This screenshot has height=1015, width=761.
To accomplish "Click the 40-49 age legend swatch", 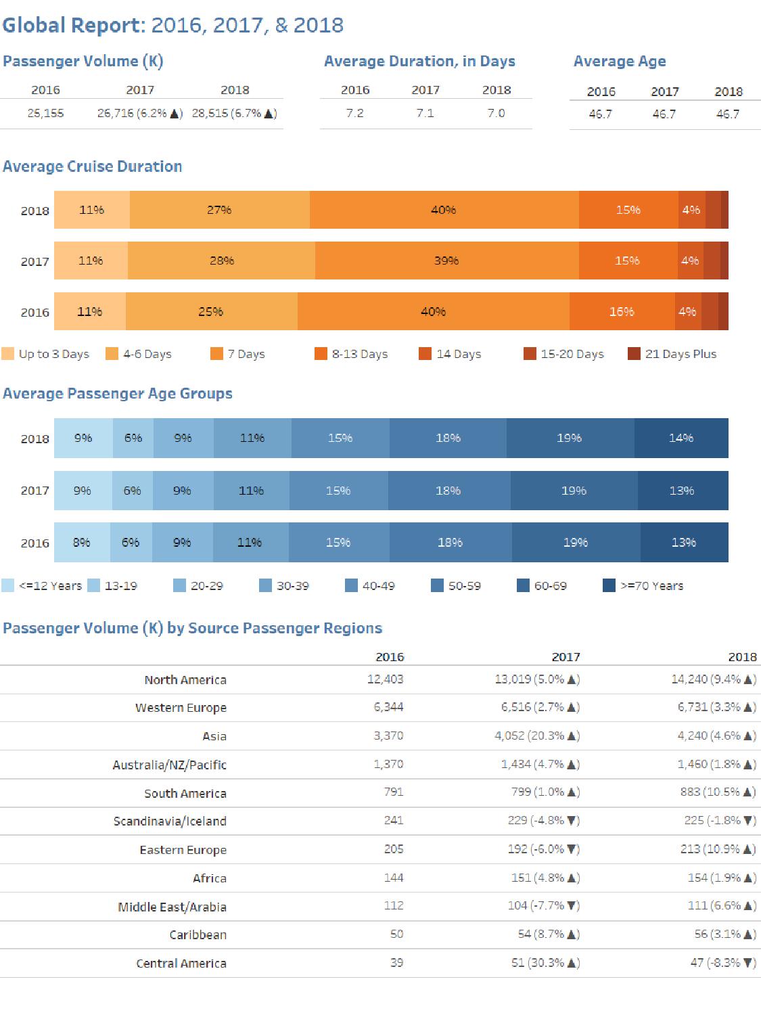I will click(x=351, y=585).
